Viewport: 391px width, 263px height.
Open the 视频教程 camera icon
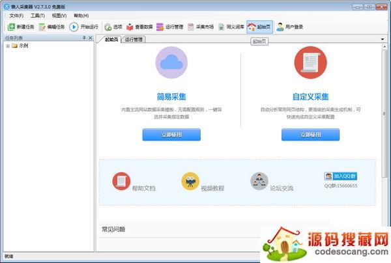(x=190, y=181)
